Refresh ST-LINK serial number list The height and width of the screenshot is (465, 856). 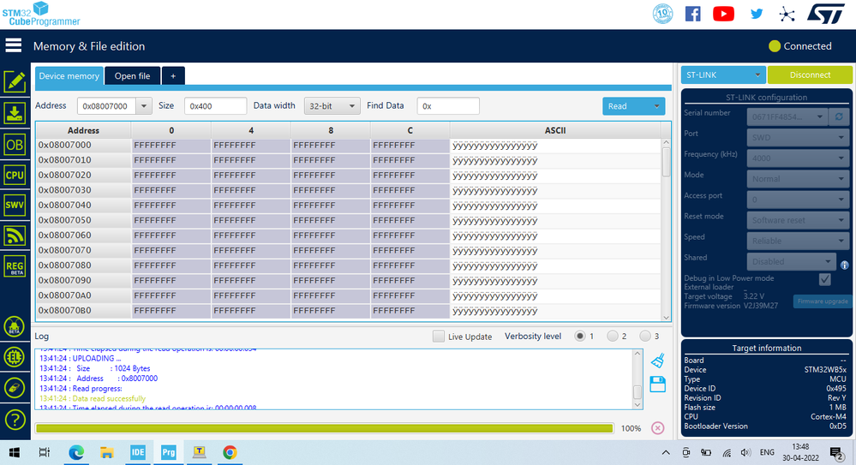click(839, 116)
